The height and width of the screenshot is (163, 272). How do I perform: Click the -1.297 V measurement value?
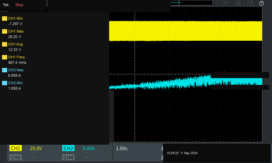click(15, 24)
